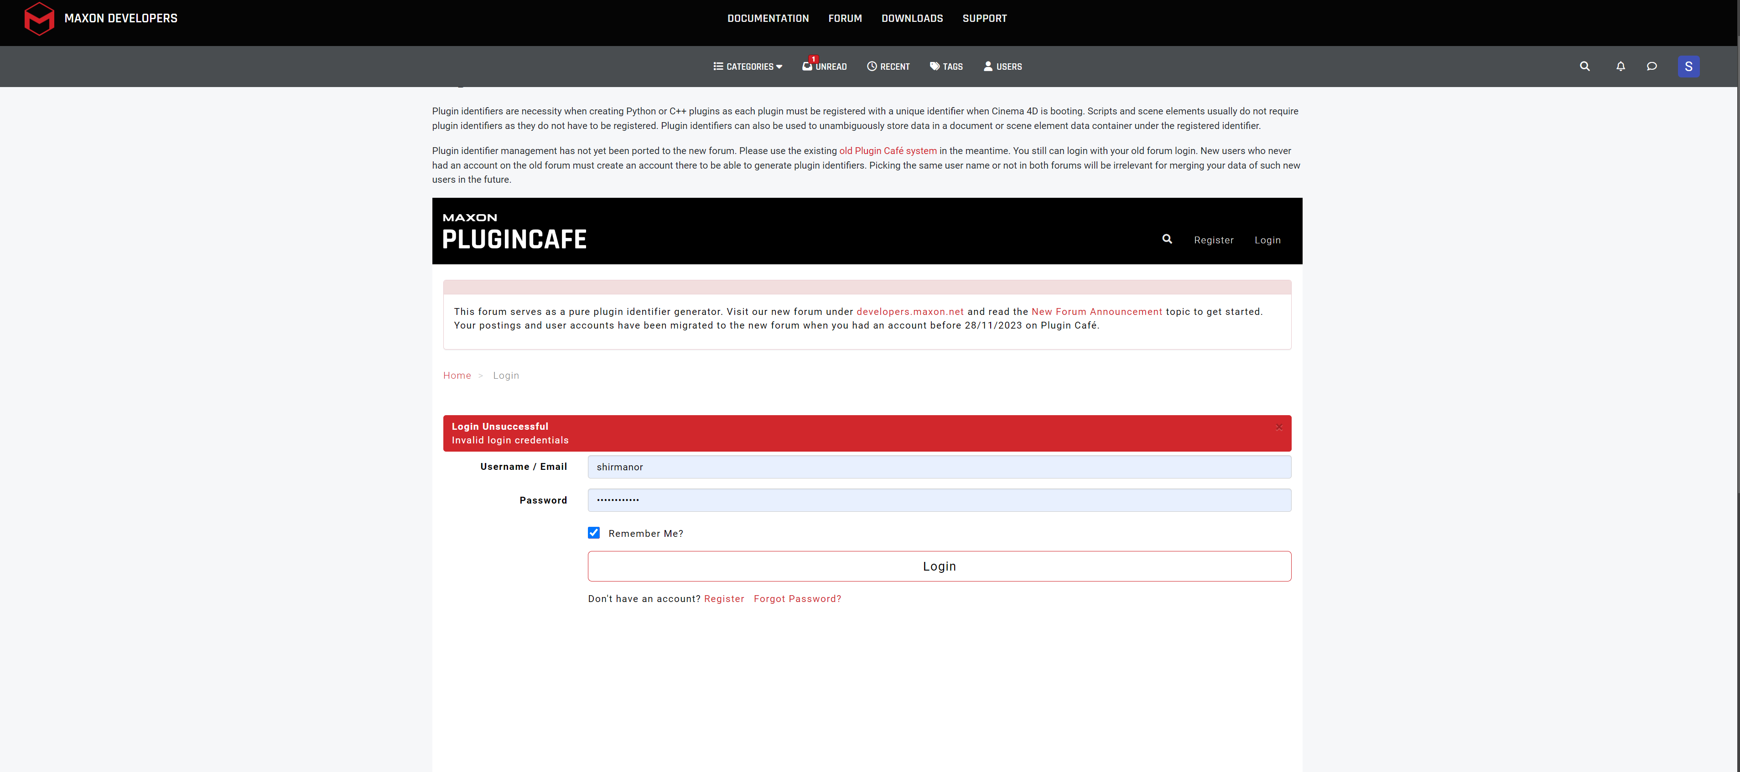Click the PluginCafe search magnifier icon
The image size is (1740, 772).
[1167, 239]
